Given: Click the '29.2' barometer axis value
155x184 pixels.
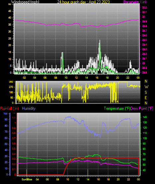Looking at the screenshot, I should click(144, 54).
